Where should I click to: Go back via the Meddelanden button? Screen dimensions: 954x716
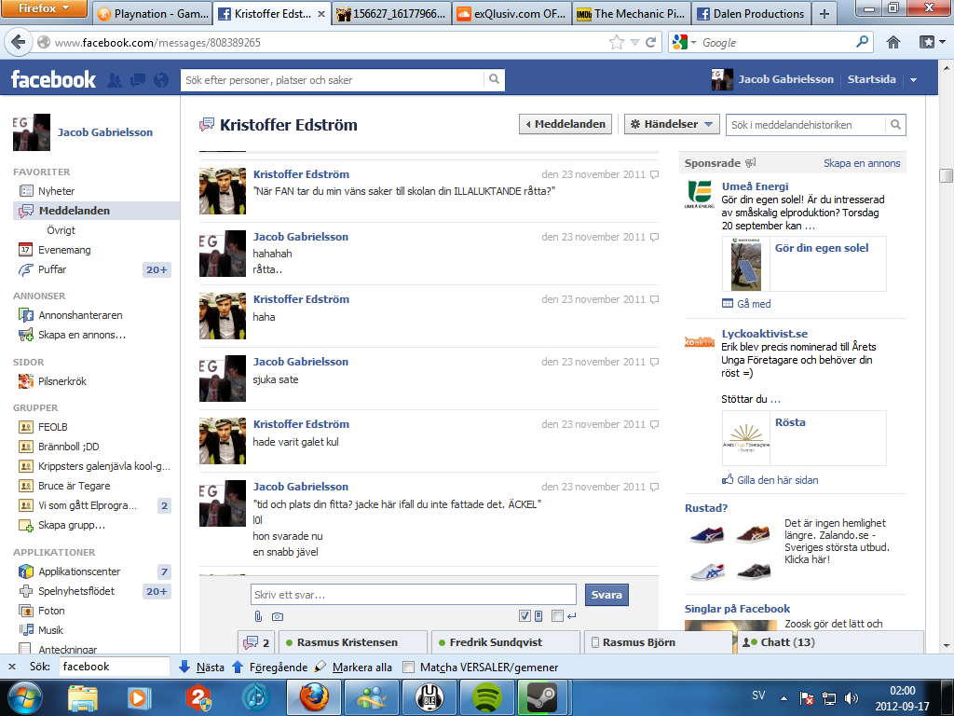click(x=566, y=124)
